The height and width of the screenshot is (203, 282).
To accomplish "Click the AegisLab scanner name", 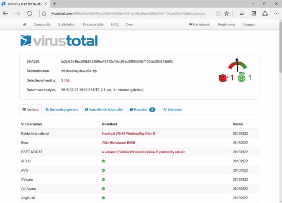I will (28, 198).
